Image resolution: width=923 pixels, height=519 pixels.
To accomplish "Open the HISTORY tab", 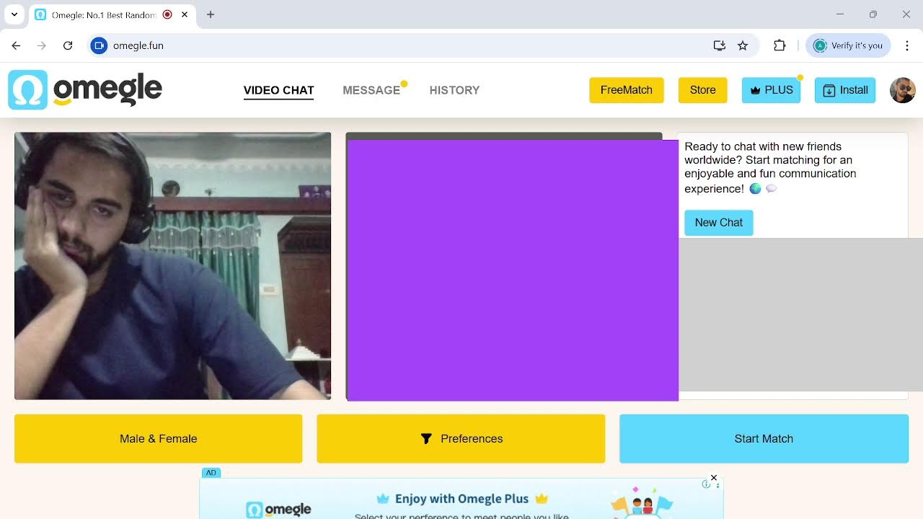I will [x=454, y=90].
